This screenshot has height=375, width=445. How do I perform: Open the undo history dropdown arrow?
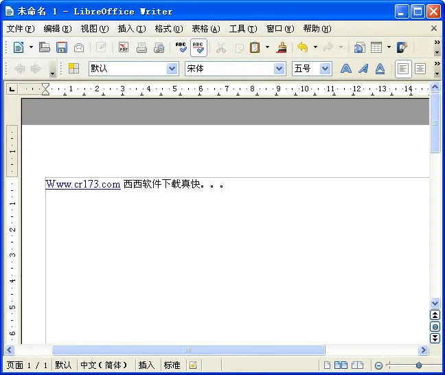[315, 47]
